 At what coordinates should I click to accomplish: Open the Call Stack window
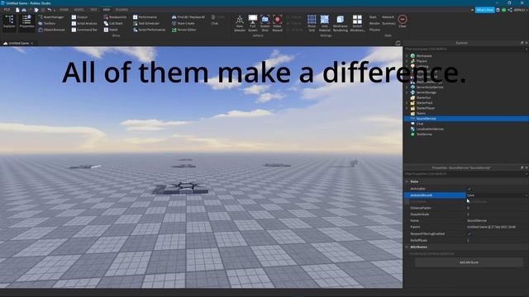click(113, 23)
